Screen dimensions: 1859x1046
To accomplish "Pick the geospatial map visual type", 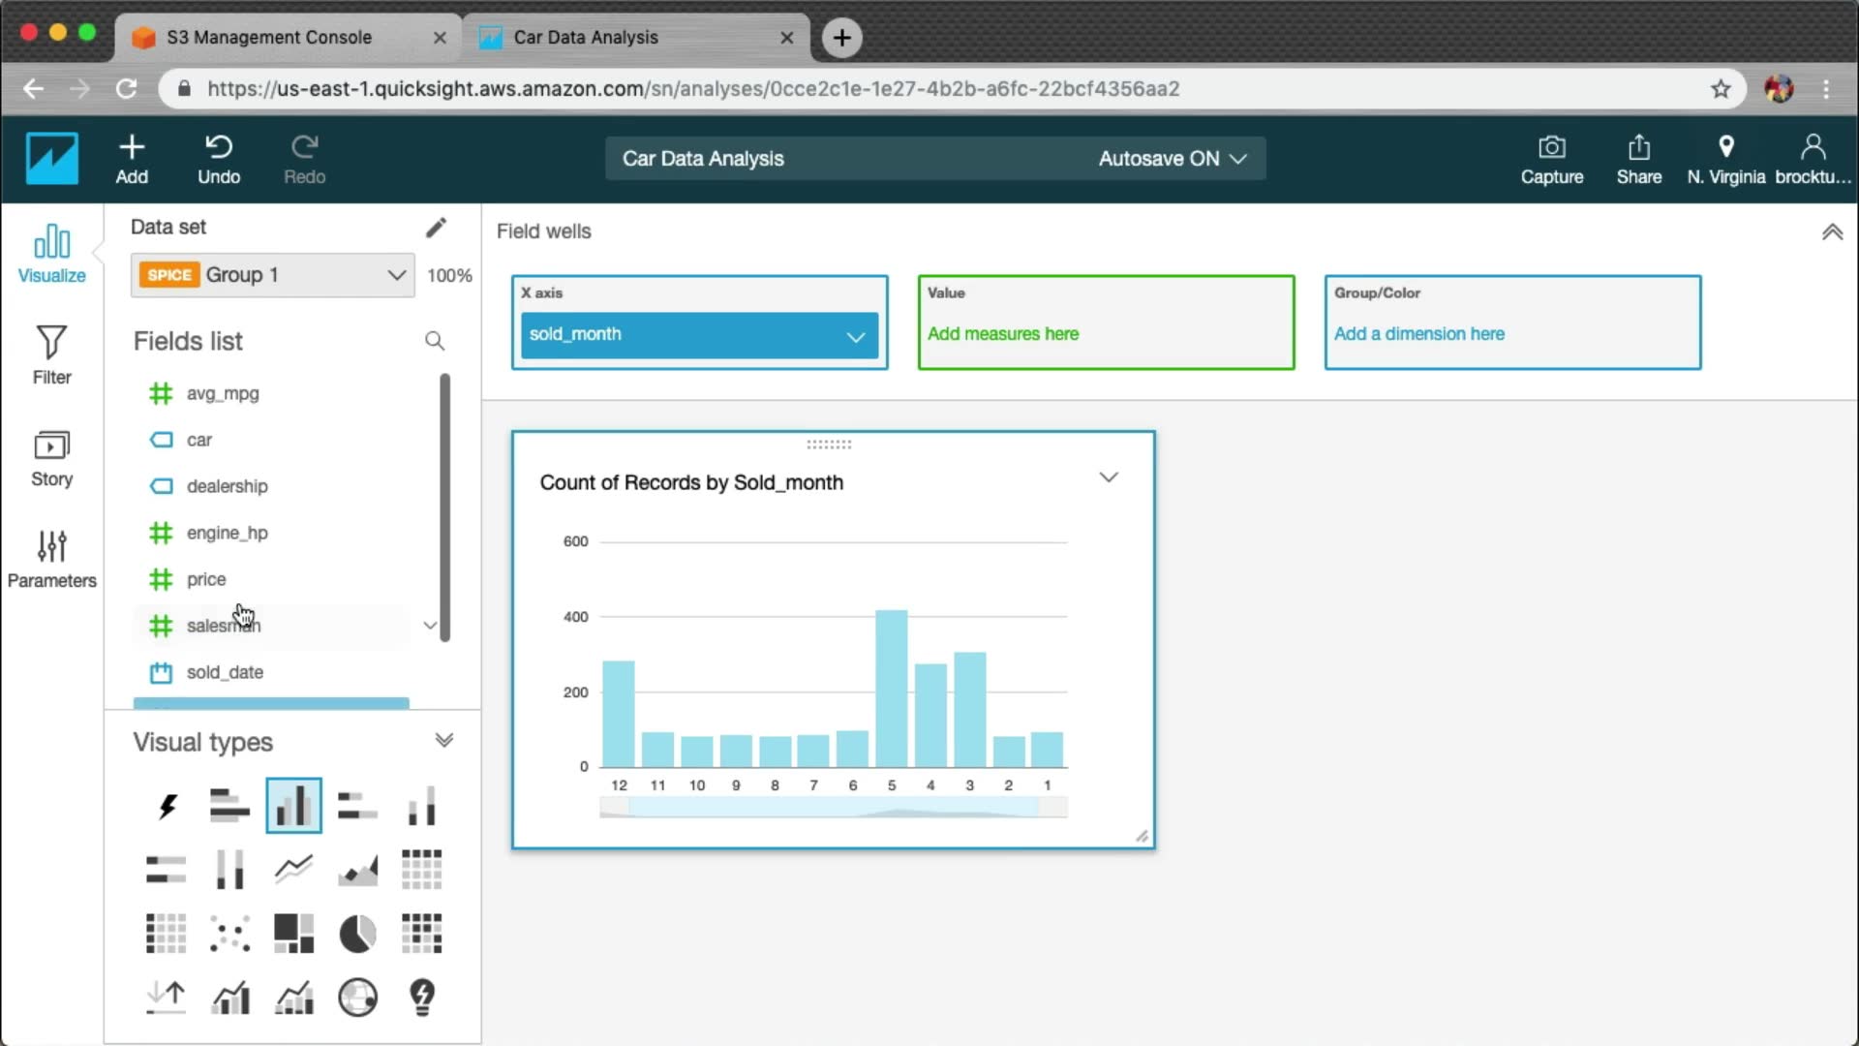I will tap(357, 997).
